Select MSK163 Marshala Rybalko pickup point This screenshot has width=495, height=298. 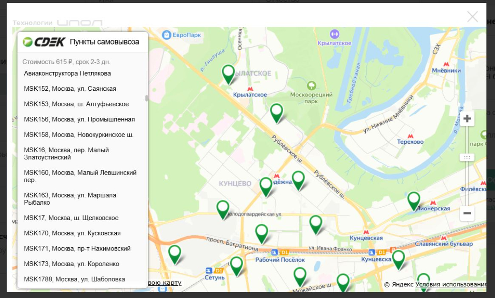click(x=70, y=199)
